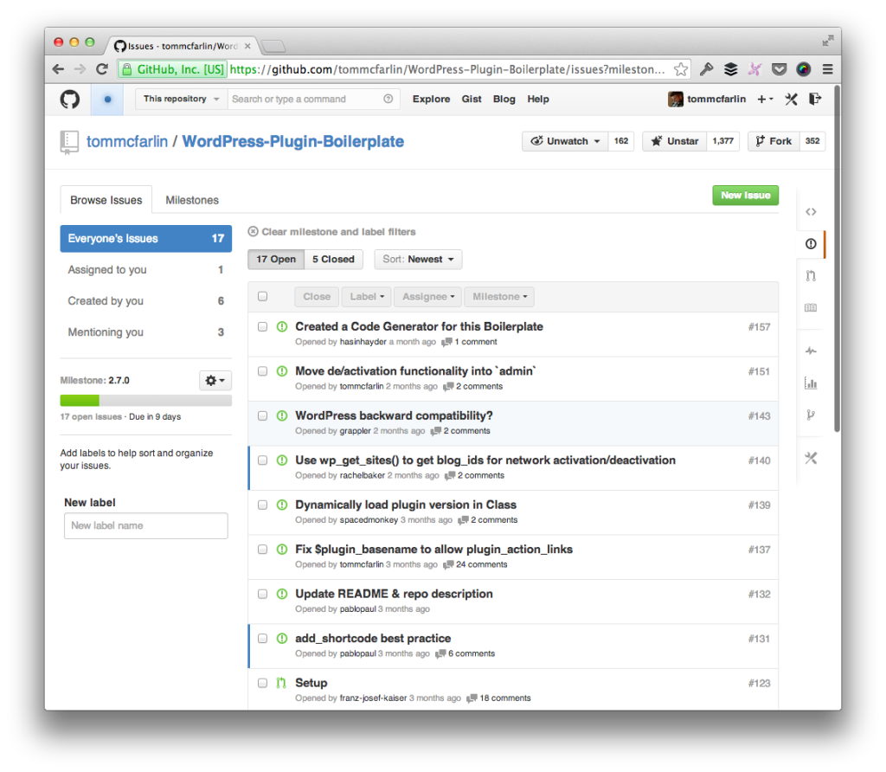
Task: Open the graphs bar-chart sidebar icon
Action: [811, 383]
